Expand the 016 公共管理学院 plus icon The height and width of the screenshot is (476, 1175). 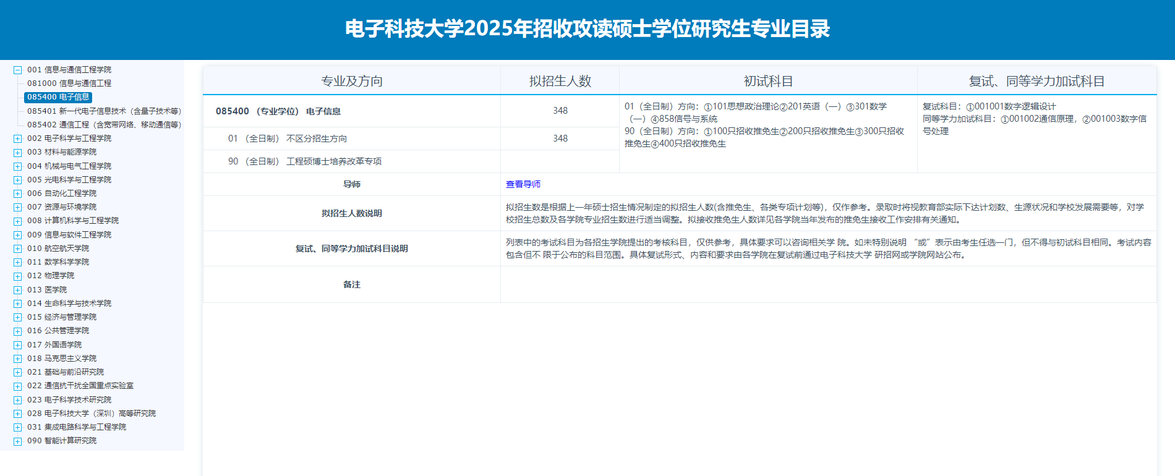point(18,331)
